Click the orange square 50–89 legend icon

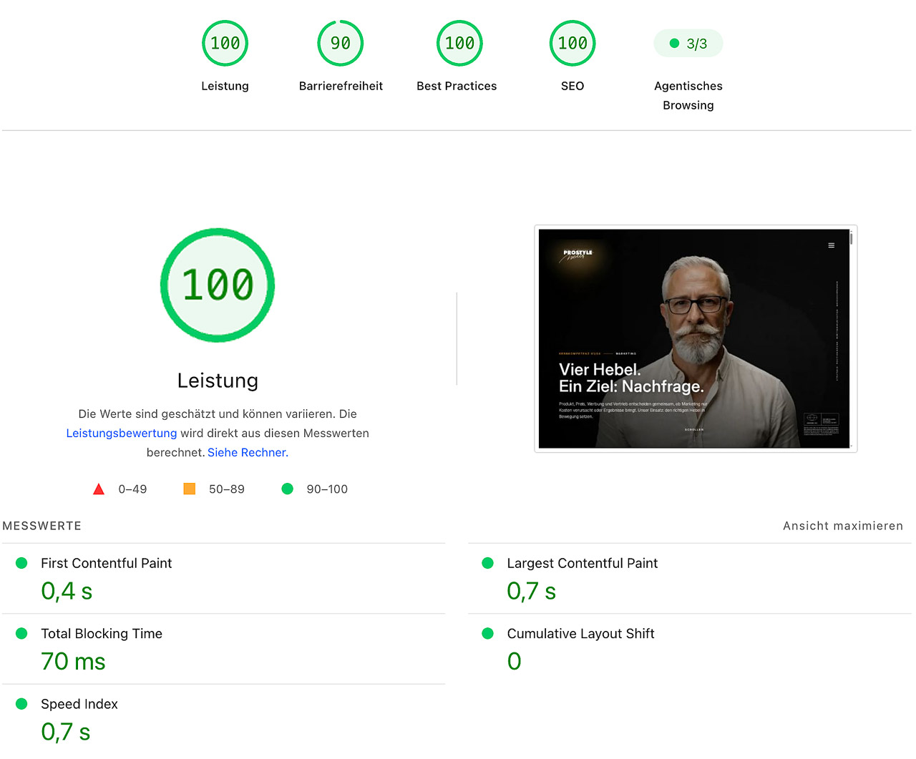coord(190,489)
